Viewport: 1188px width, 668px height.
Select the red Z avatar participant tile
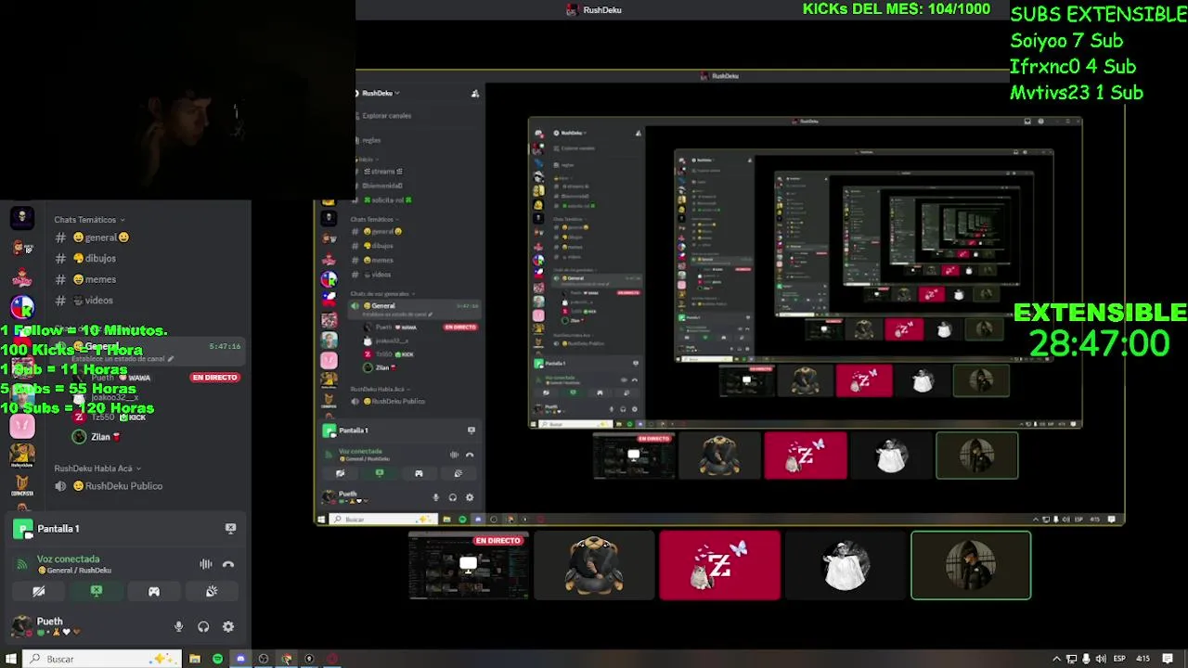click(720, 566)
